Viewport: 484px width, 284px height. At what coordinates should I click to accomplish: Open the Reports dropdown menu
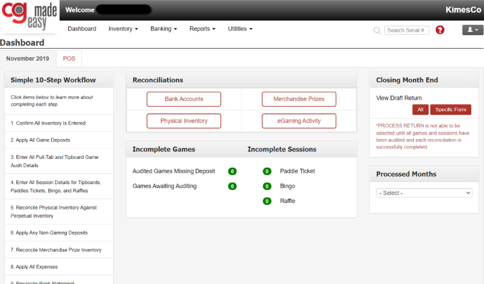pos(202,28)
